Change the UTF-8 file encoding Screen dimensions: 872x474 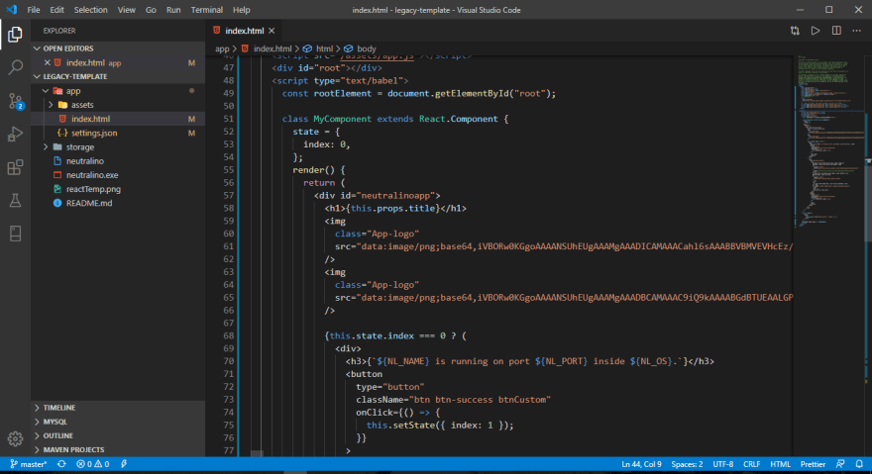pos(723,464)
